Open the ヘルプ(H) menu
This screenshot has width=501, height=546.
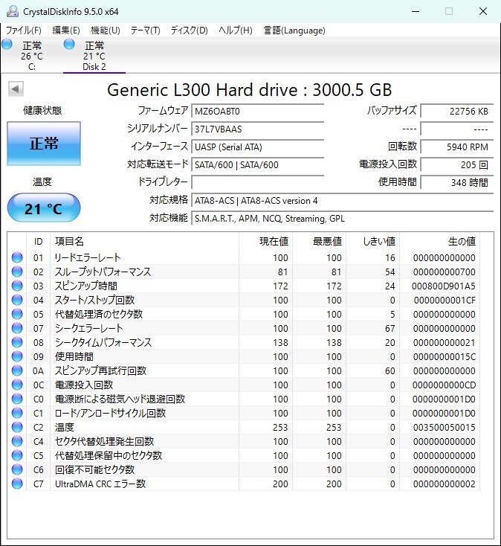tap(236, 30)
